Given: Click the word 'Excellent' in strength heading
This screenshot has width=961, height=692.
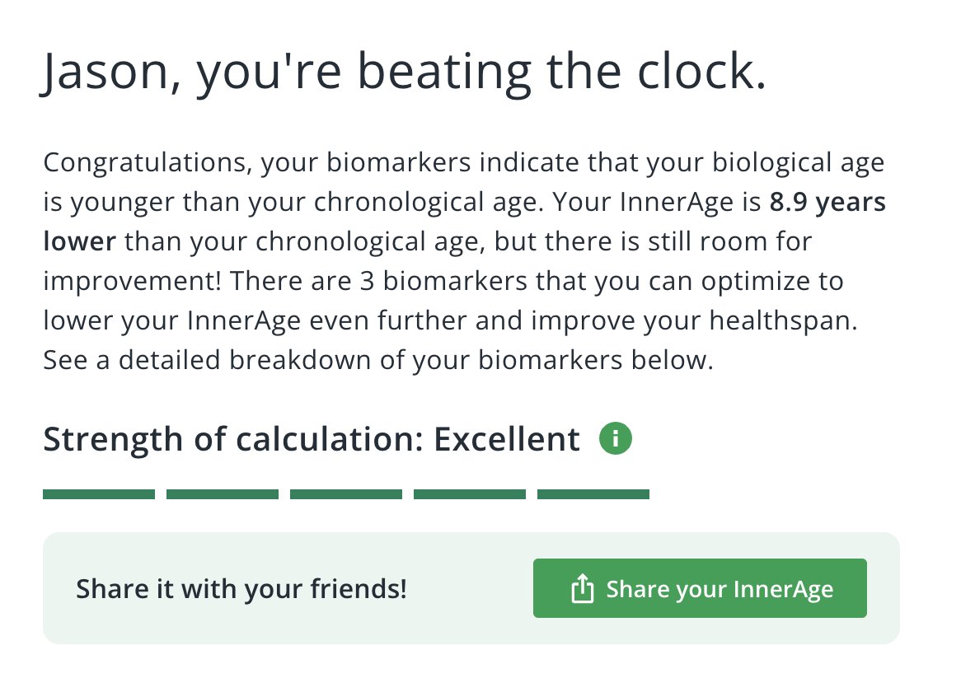Looking at the screenshot, I should click(507, 439).
